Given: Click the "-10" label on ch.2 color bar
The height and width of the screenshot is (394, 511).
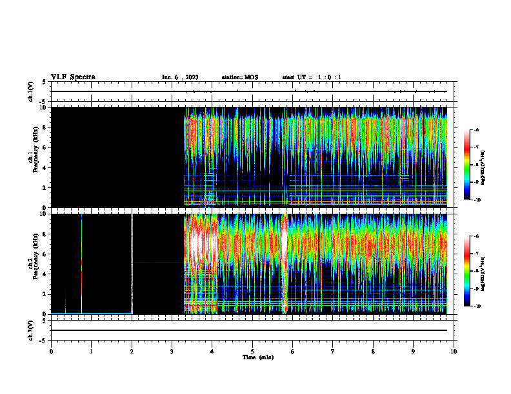Looking at the screenshot, I should (x=477, y=306).
